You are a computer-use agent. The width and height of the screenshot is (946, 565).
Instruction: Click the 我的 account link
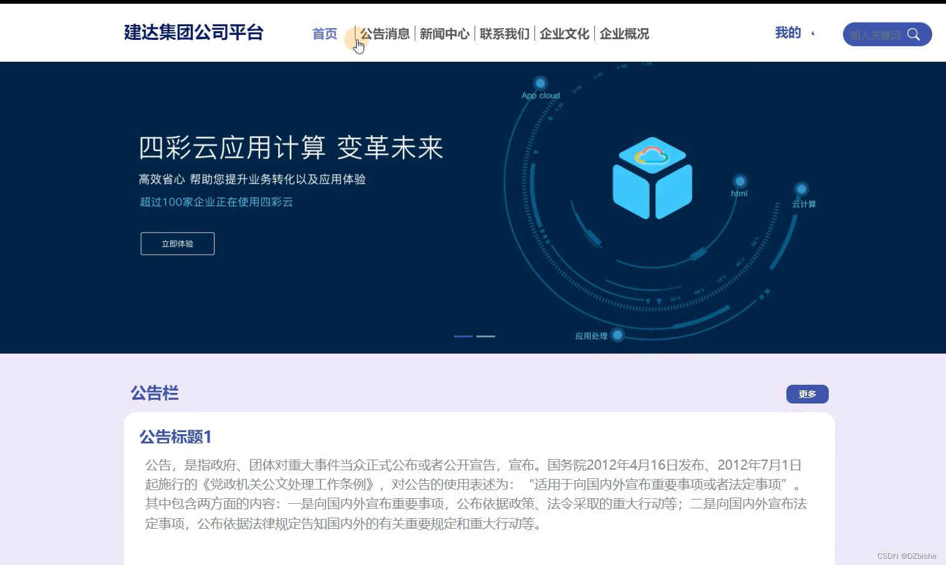tap(788, 33)
